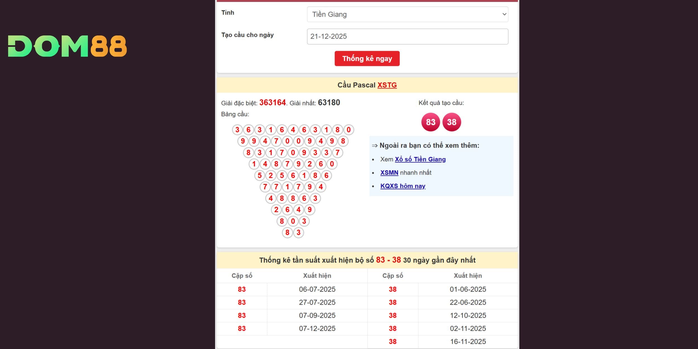Screen dimensions: 698x349
Task: Click the 0 ball in the 8-0-3 row
Action: pos(293,221)
